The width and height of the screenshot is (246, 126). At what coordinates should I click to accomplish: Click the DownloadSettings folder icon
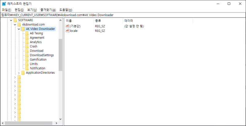27,55
